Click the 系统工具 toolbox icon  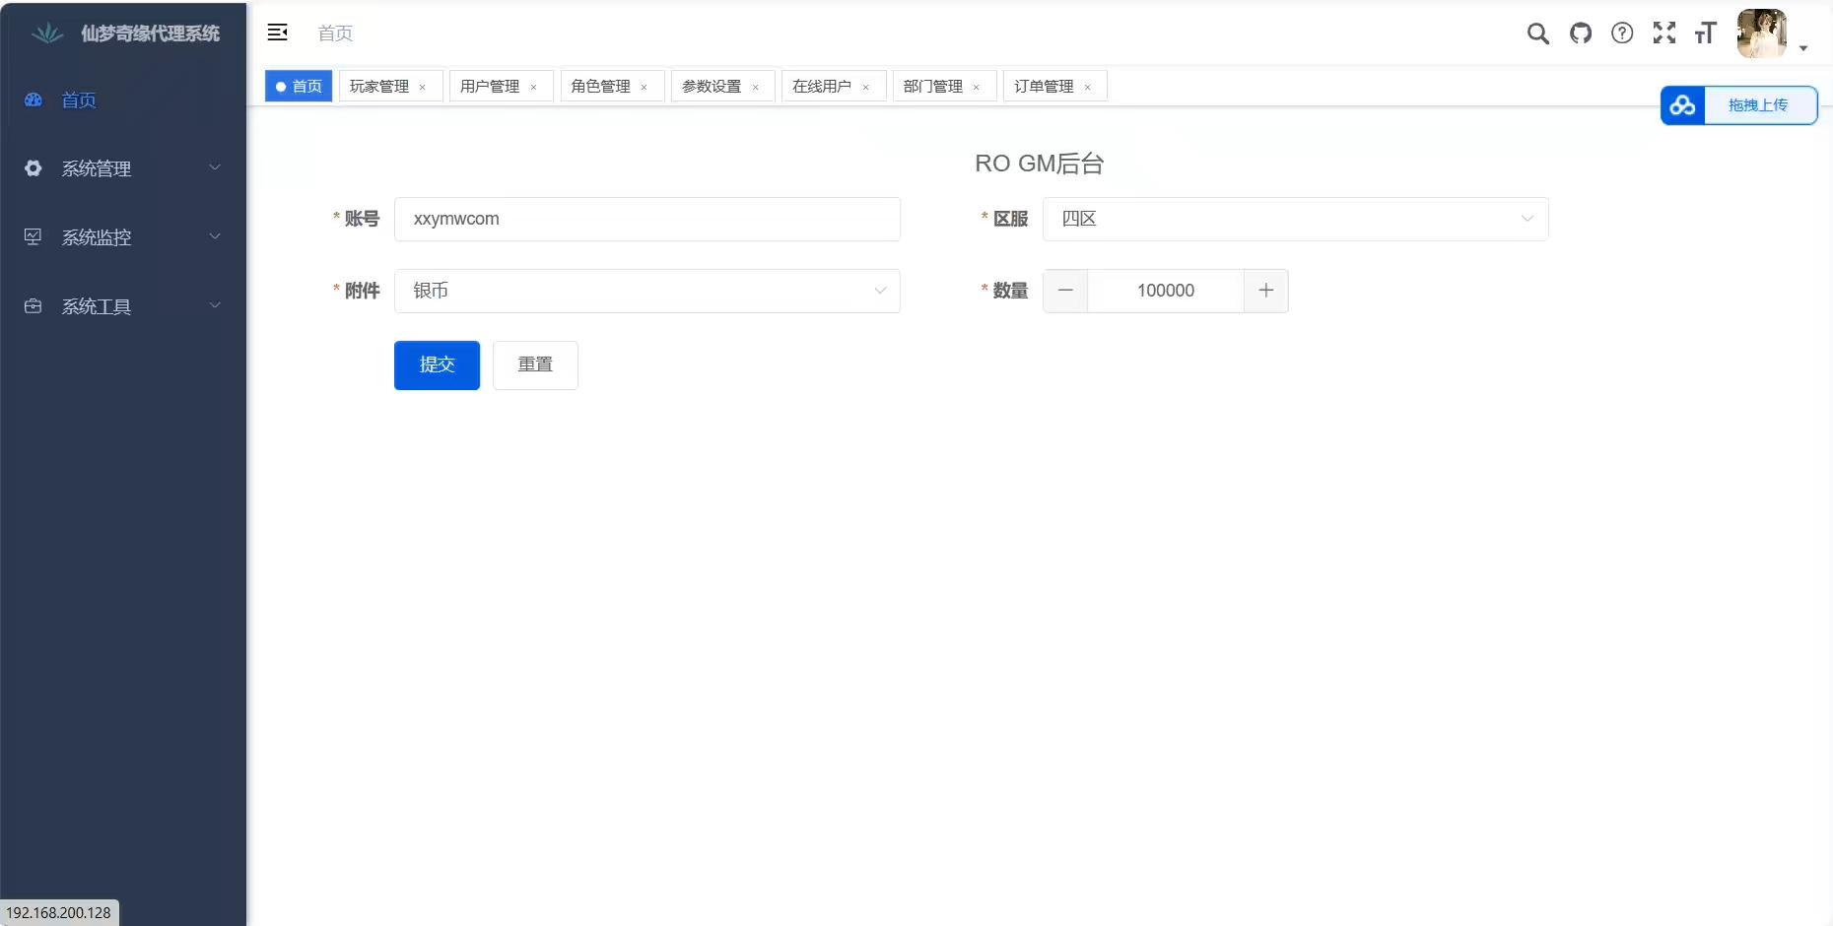pyautogui.click(x=34, y=306)
